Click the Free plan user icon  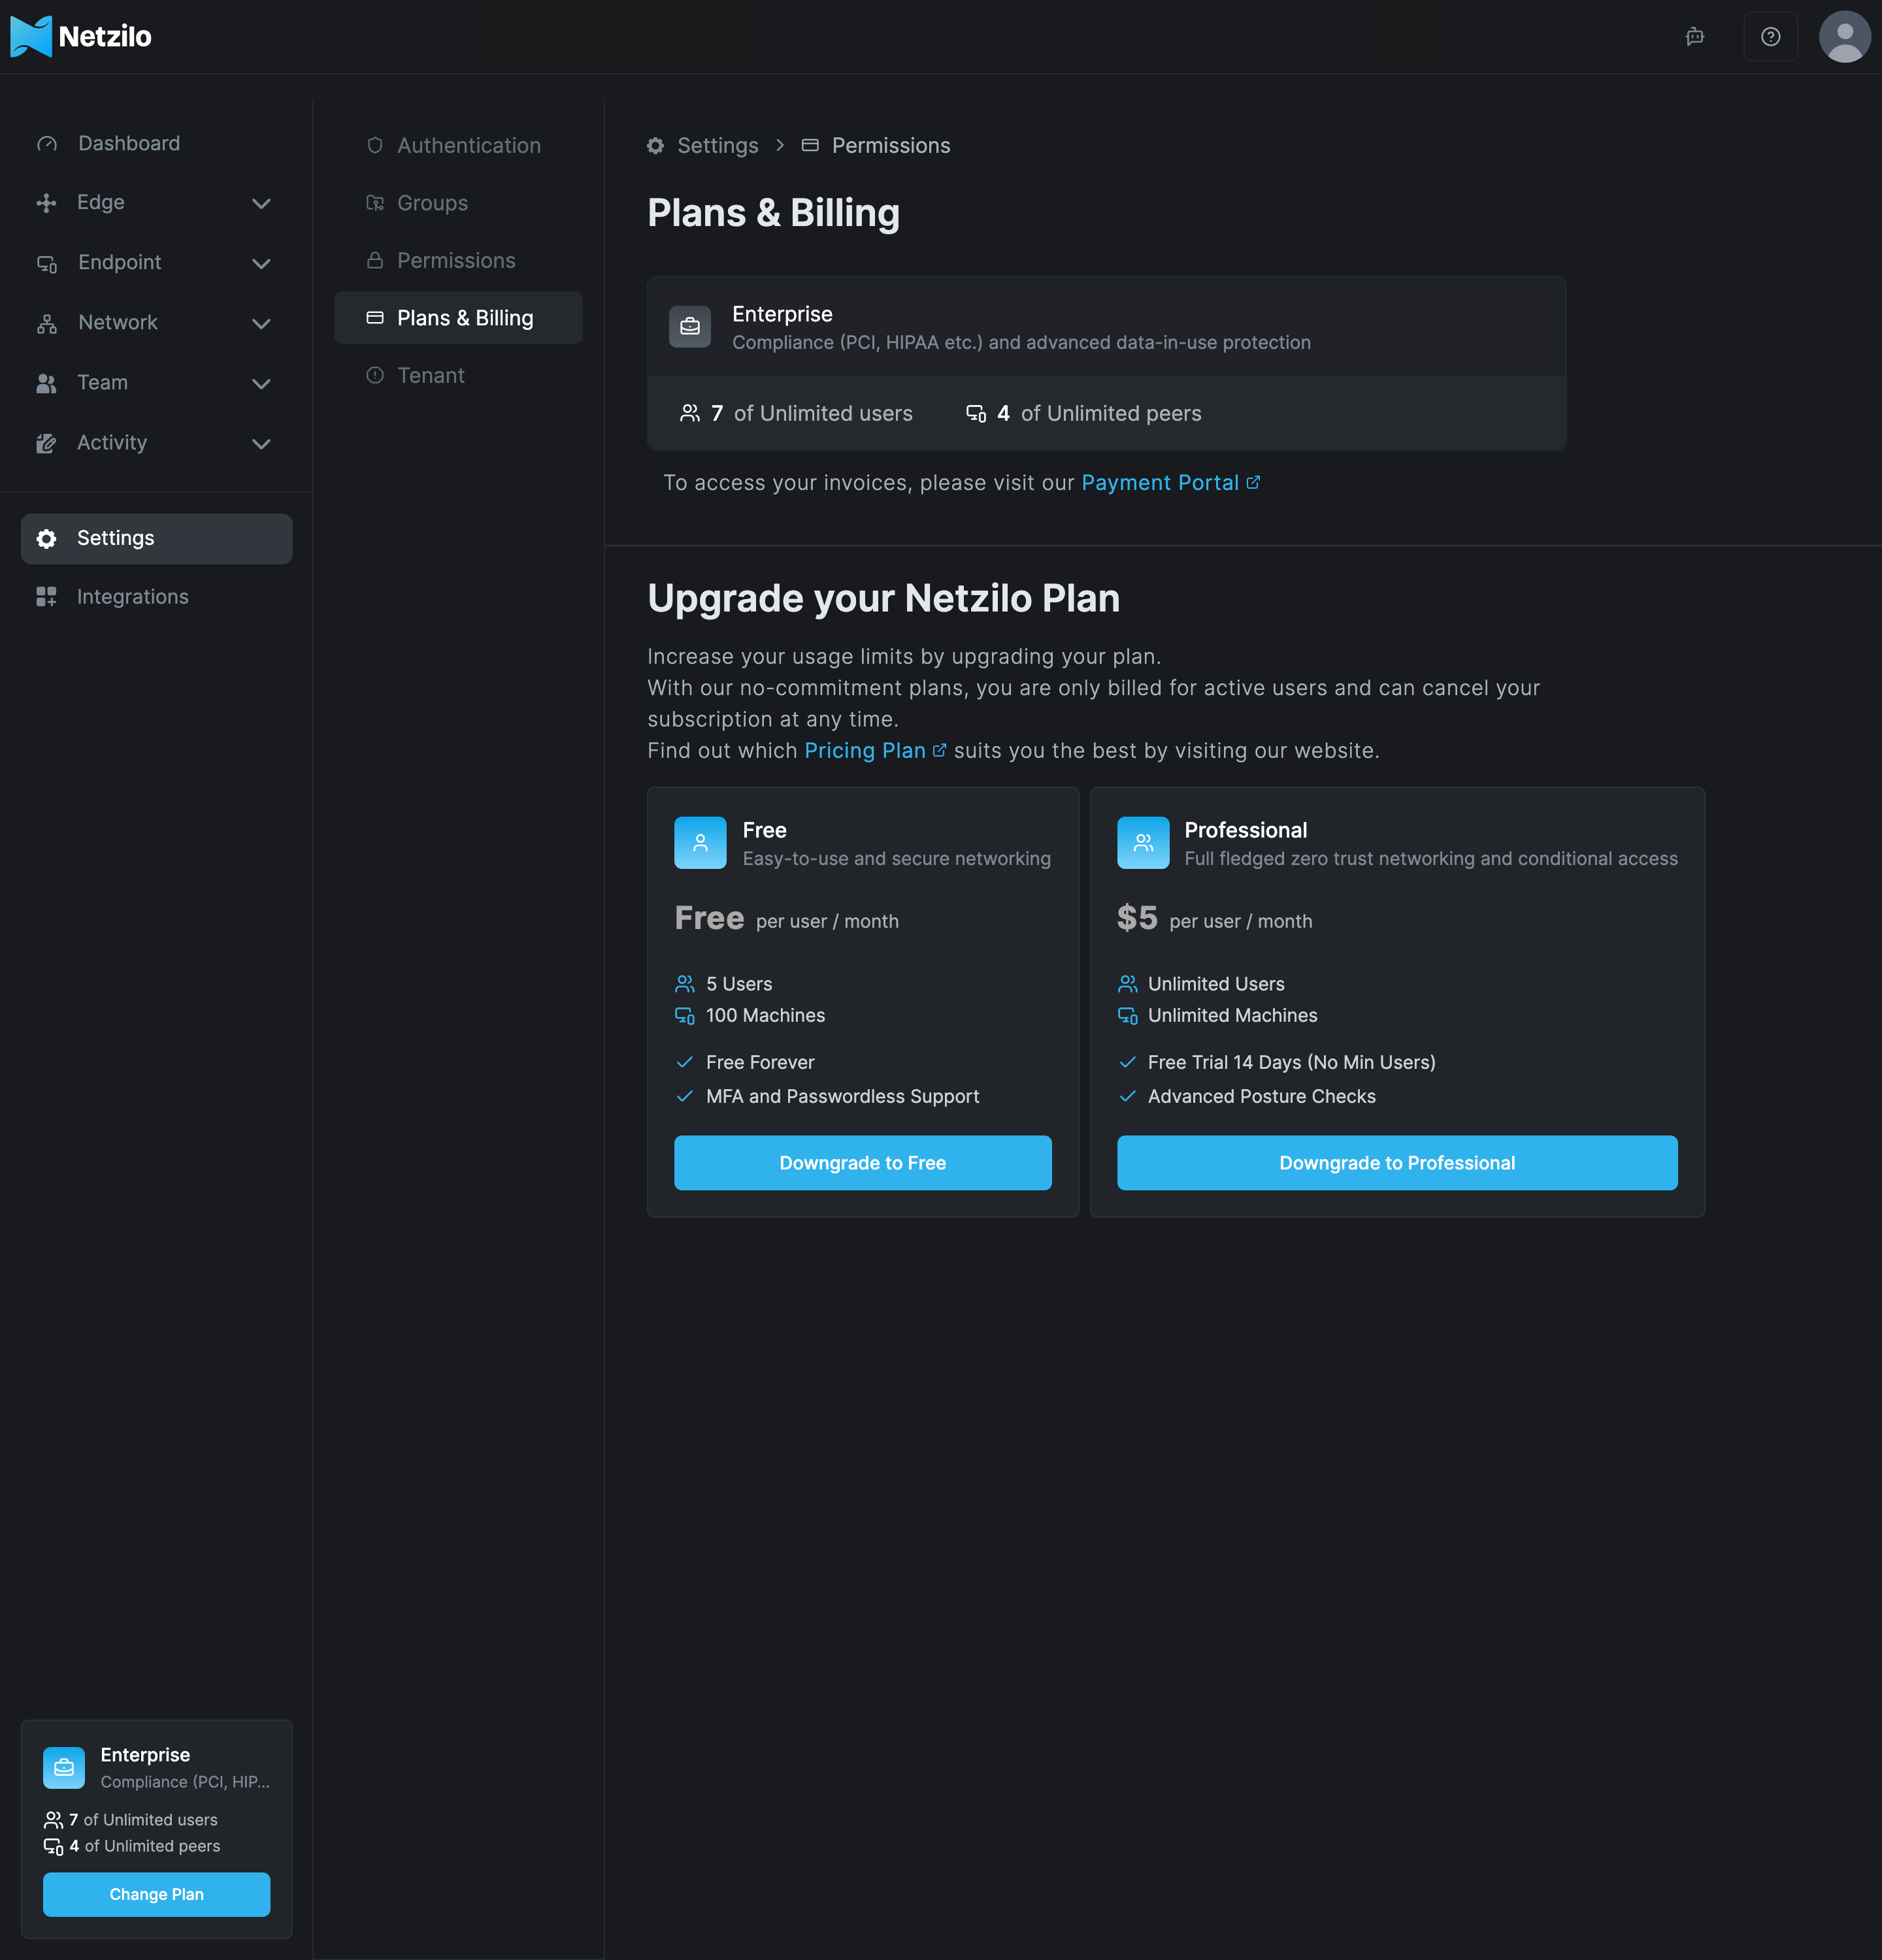[700, 843]
